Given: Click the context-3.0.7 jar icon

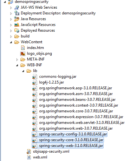Looking at the screenshot, I should [x=35, y=106].
